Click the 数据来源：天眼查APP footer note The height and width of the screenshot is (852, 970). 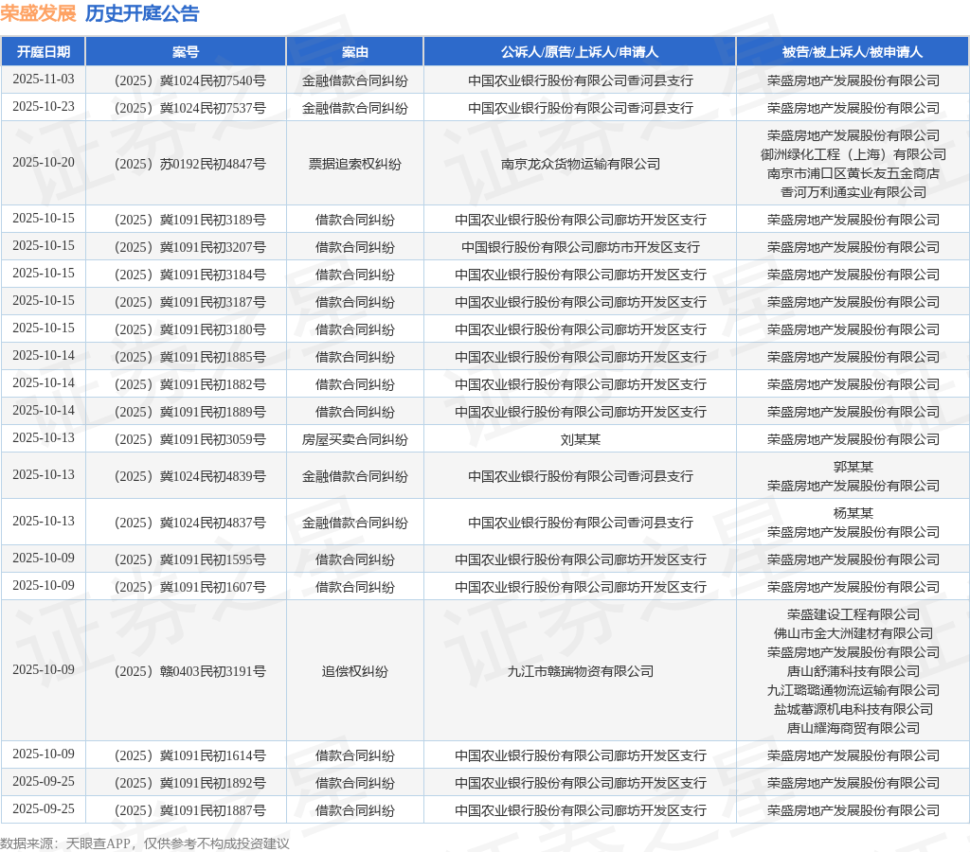coord(145,843)
